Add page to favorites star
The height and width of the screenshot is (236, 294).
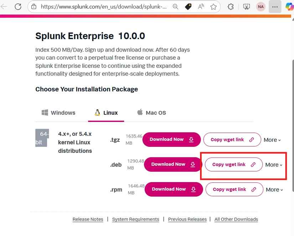click(x=213, y=7)
